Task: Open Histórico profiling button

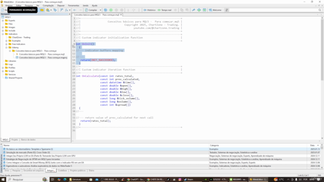Action: pos(149,10)
